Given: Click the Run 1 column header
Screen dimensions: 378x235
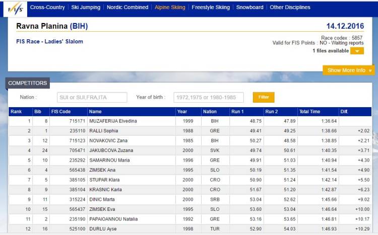Looking at the screenshot, I should 237,112.
